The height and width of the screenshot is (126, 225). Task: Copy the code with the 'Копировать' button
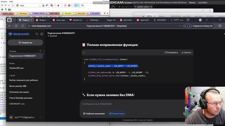click(x=171, y=52)
